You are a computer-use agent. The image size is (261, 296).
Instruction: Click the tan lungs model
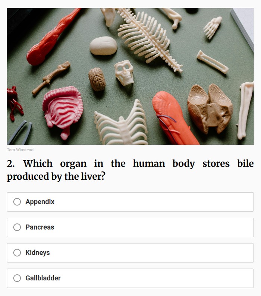point(210,108)
